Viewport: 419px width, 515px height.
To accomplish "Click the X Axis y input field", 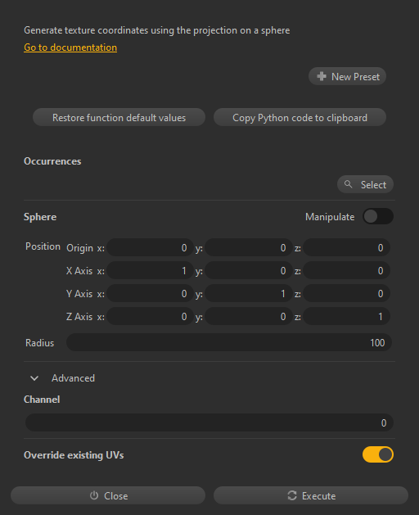I will [x=249, y=271].
